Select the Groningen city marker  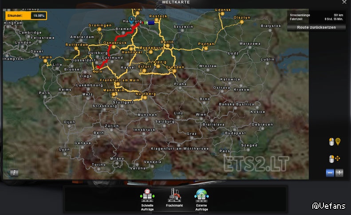coord(99,29)
